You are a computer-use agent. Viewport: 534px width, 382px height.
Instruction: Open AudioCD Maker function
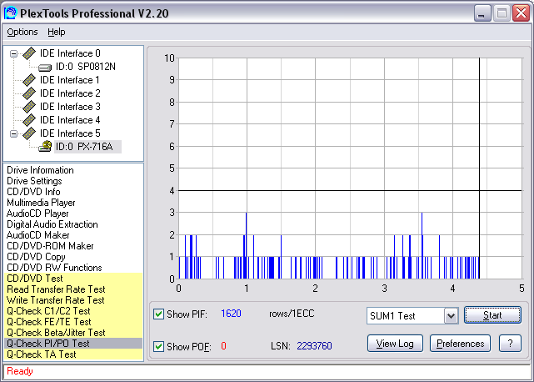[x=37, y=235]
